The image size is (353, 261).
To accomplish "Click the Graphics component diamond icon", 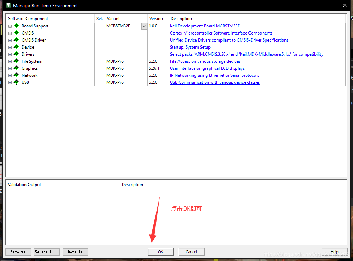I will coord(17,68).
